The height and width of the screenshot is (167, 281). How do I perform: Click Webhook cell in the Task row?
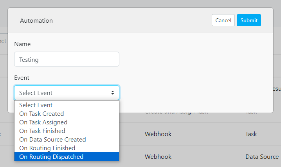pos(158,134)
